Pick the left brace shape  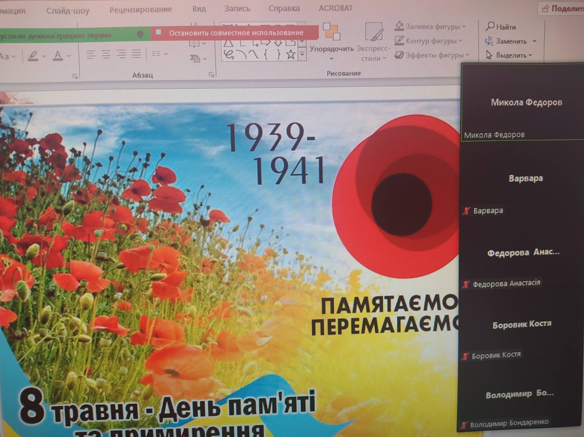[265, 55]
